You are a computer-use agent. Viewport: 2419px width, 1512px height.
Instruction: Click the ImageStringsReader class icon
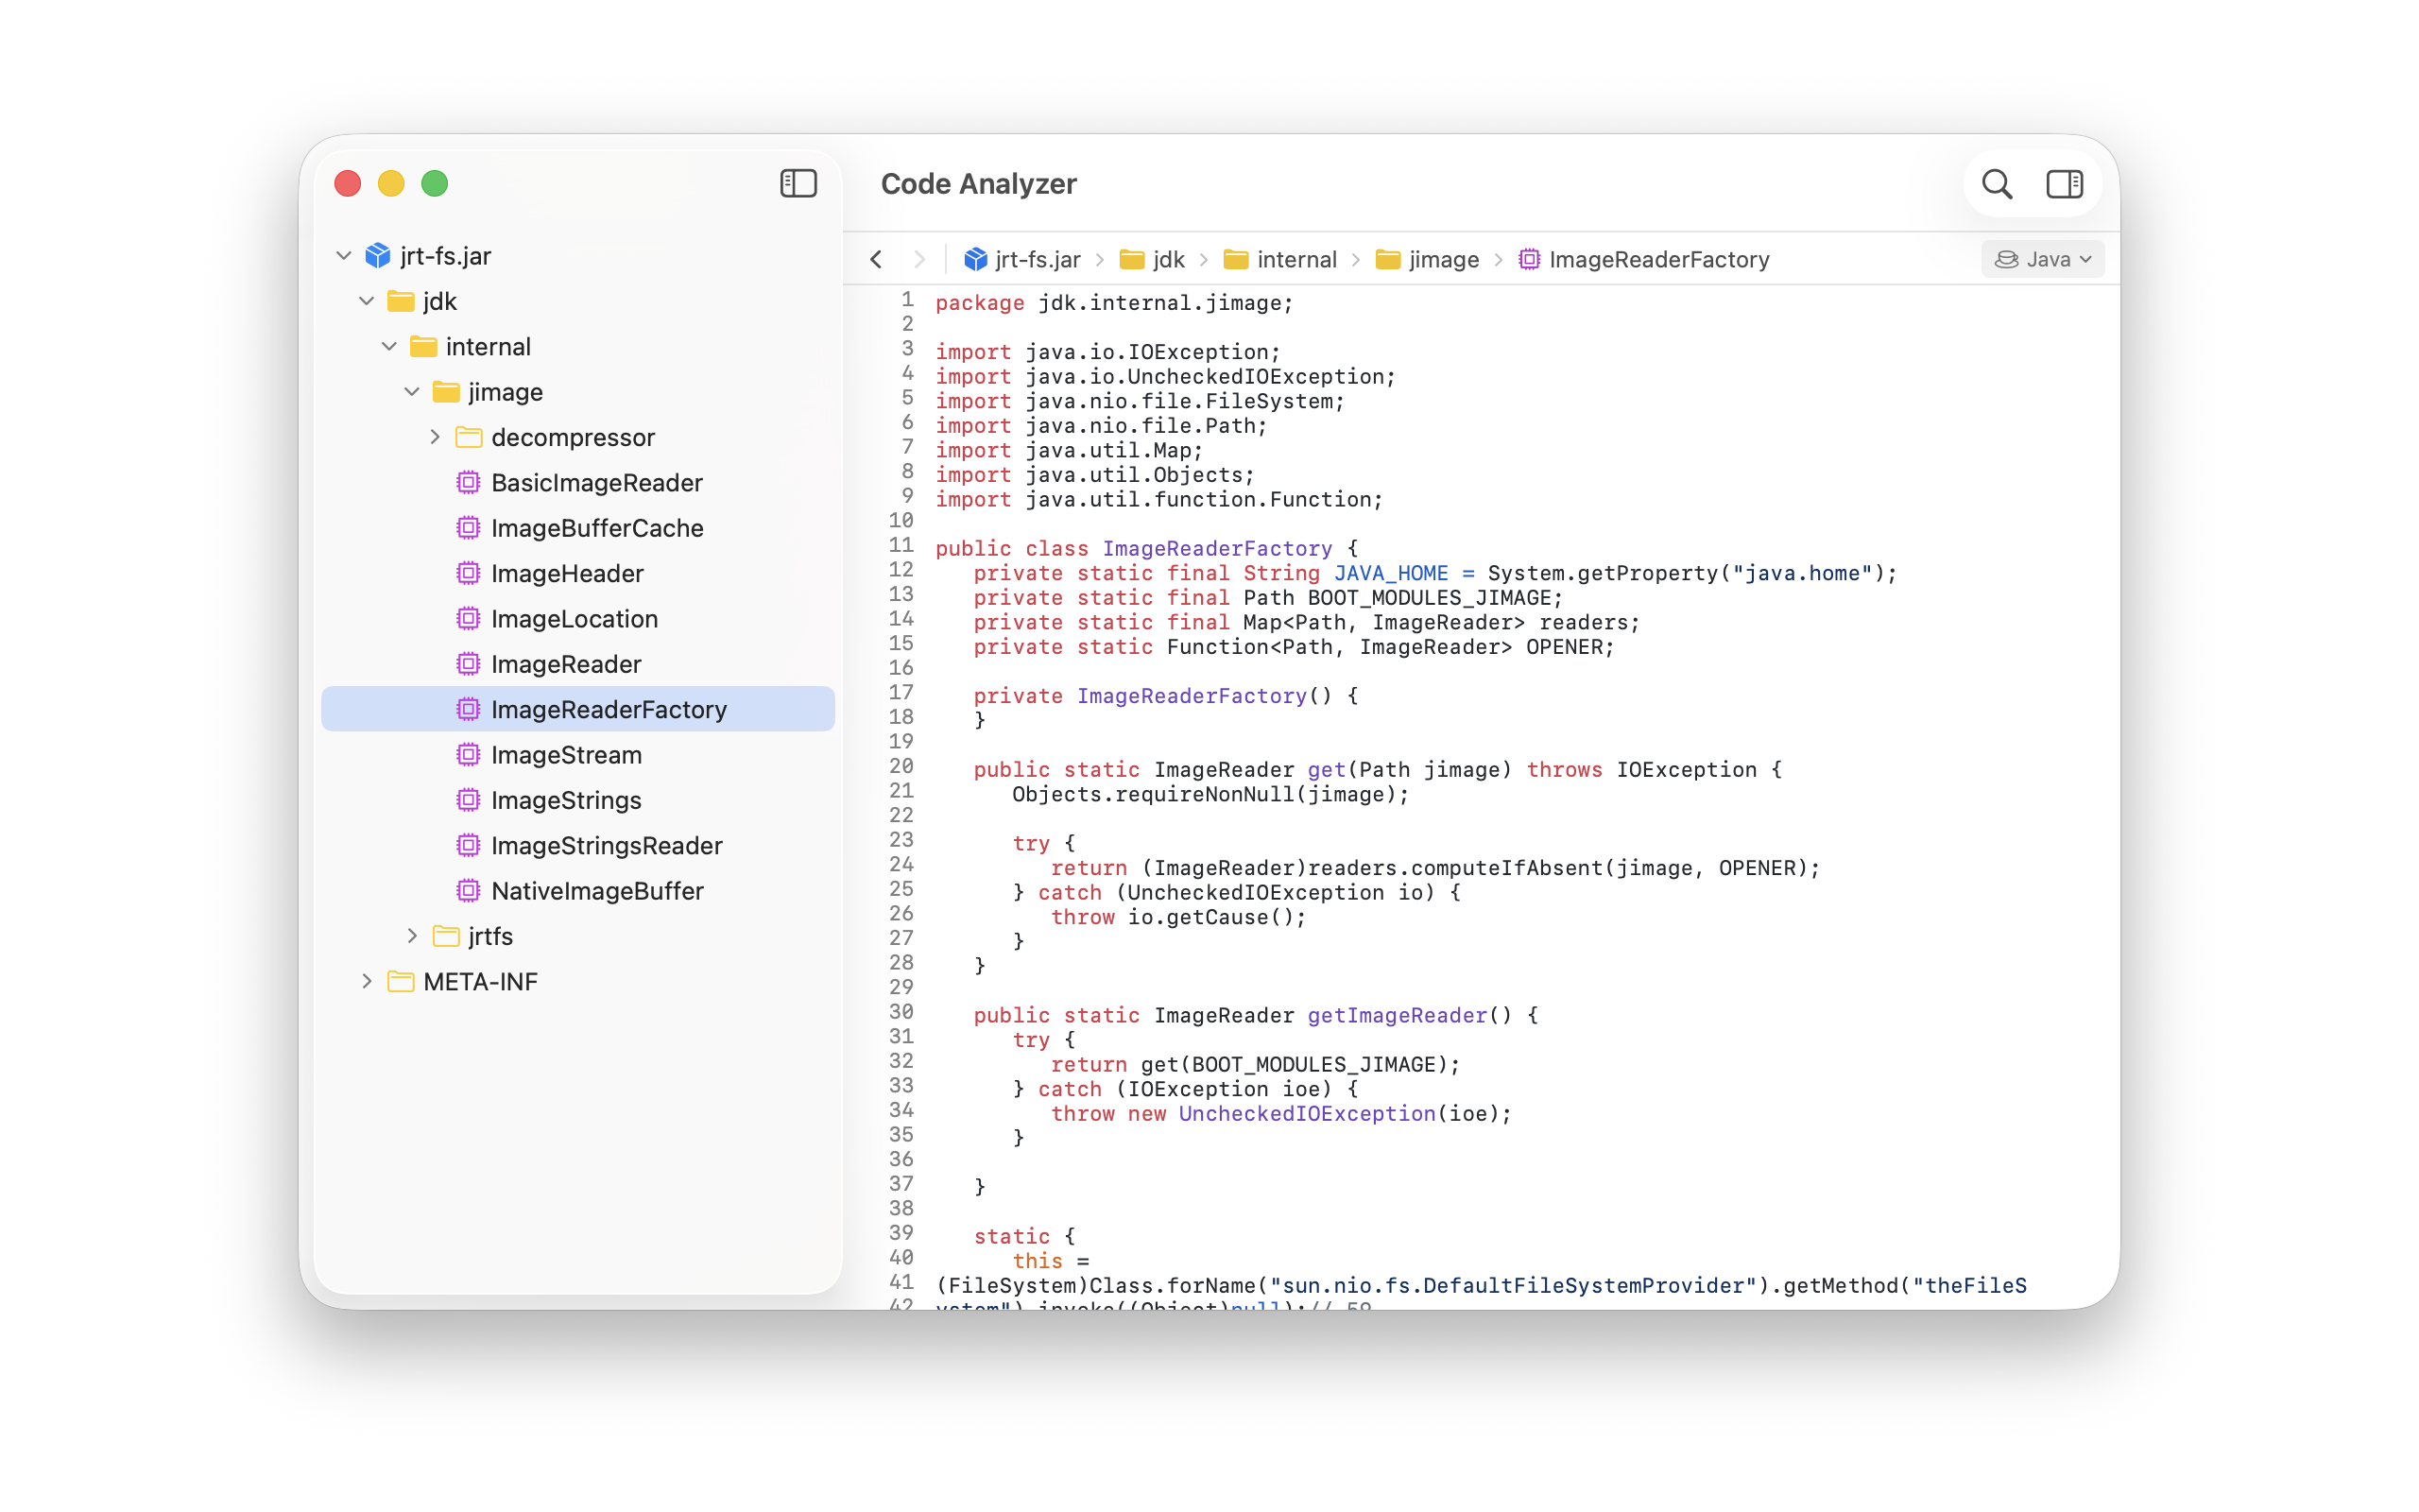[x=468, y=845]
